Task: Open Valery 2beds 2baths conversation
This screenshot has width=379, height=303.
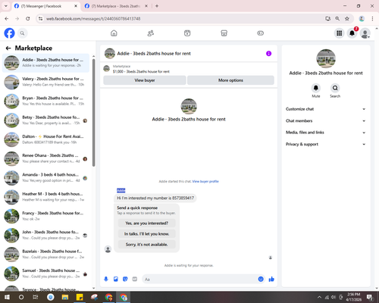Action: pos(45,82)
